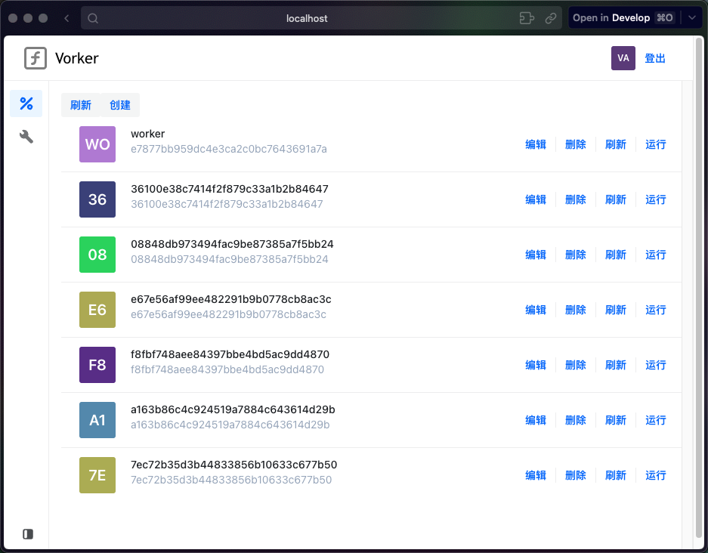Click the VA user avatar
This screenshot has width=708, height=553.
[x=623, y=58]
